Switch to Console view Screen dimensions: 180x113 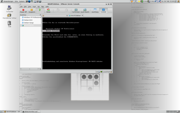(x=103, y=11)
